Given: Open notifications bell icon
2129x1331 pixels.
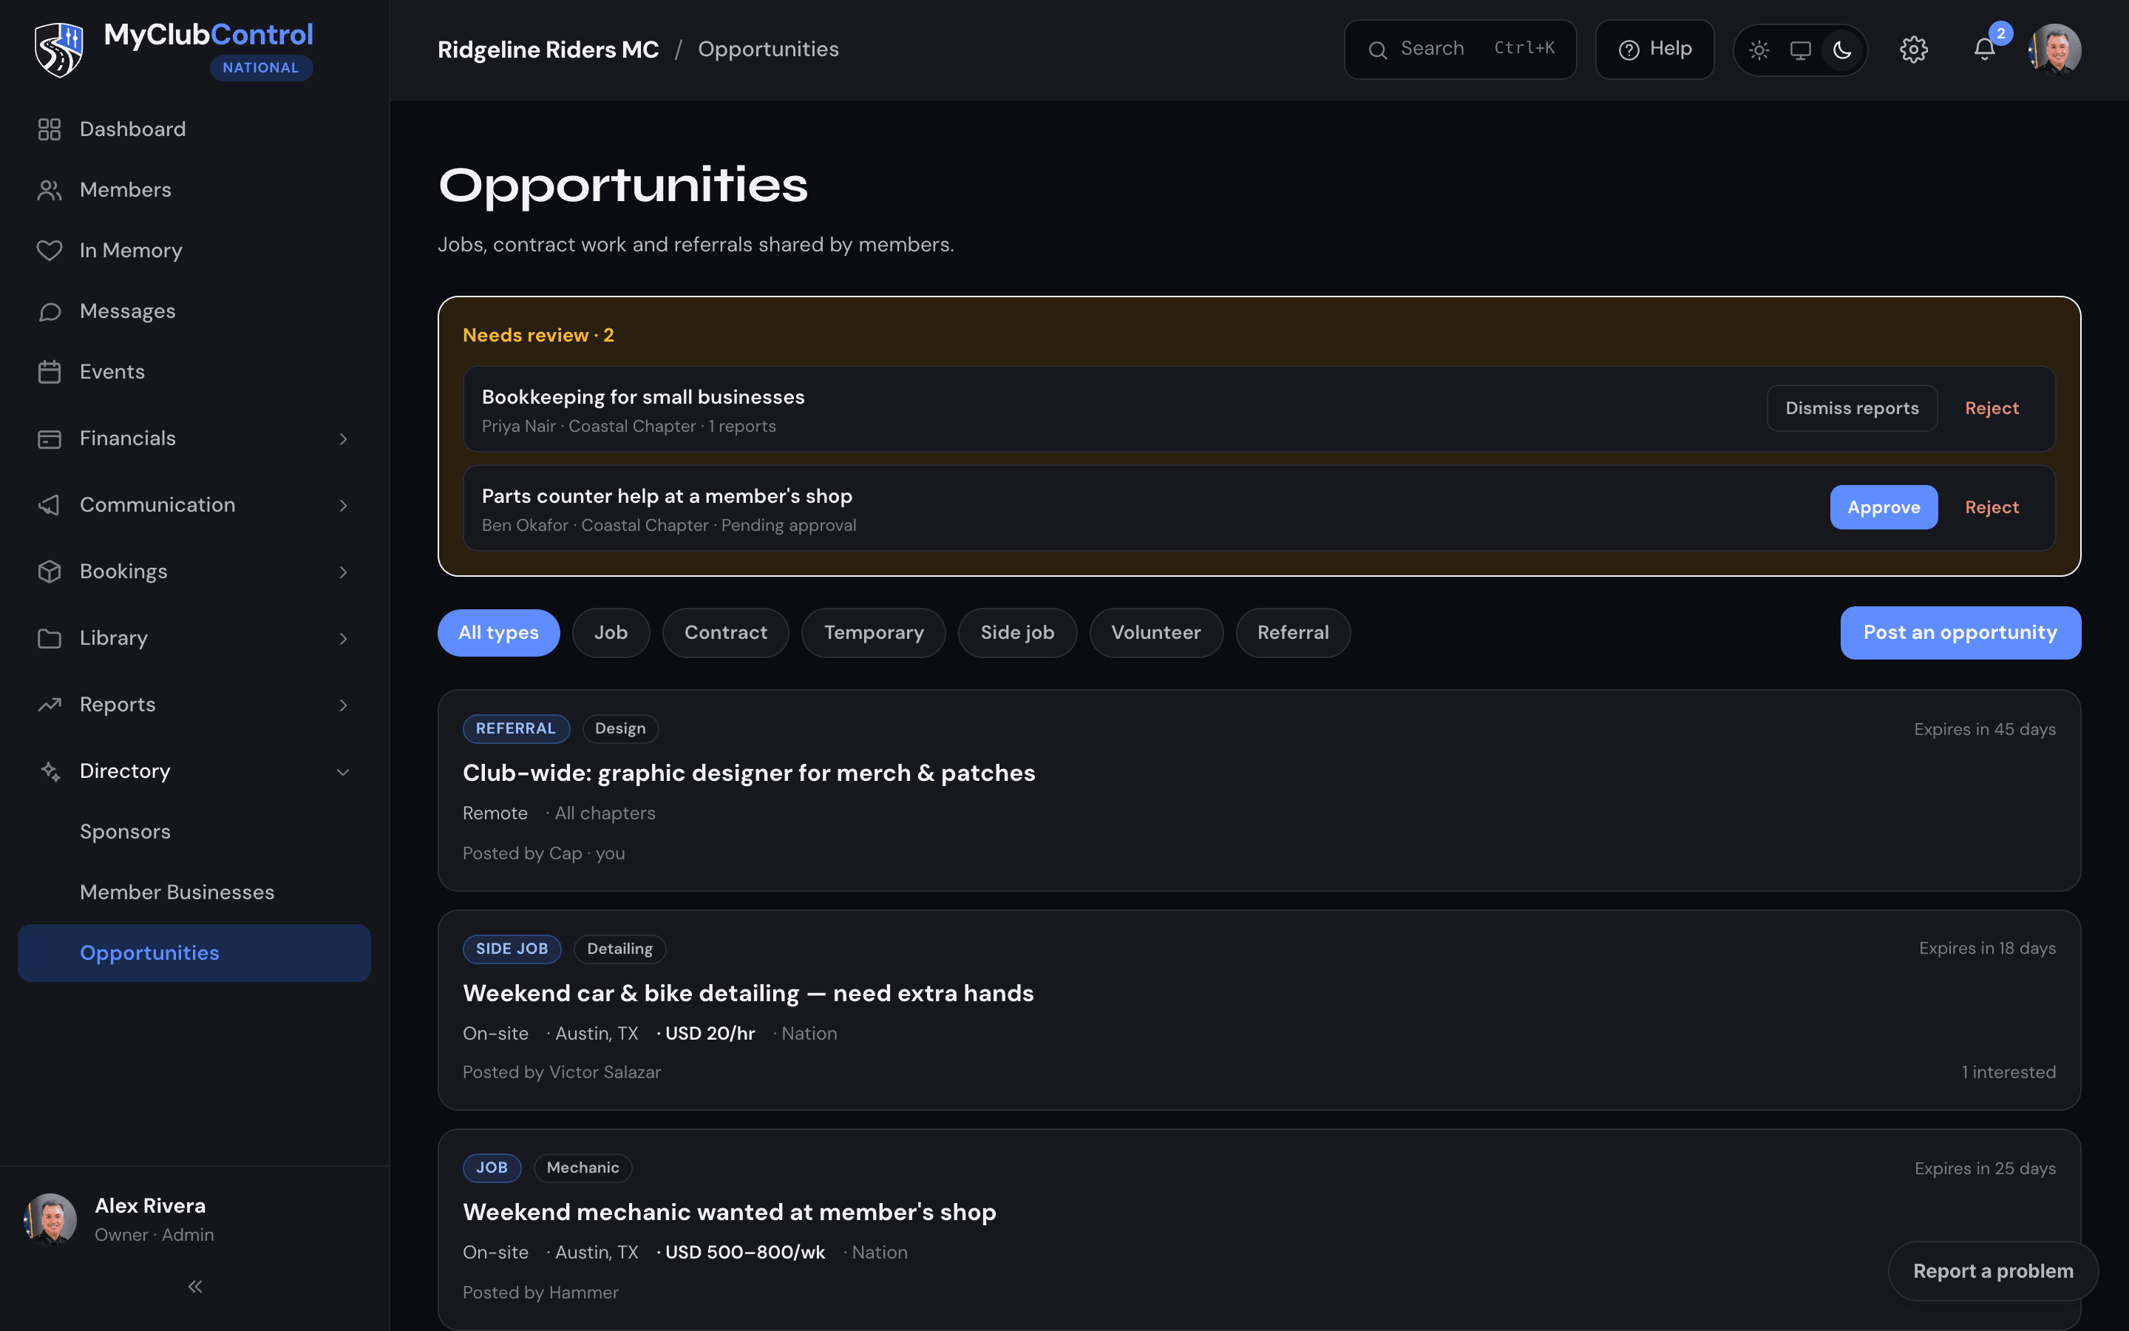Looking at the screenshot, I should [1985, 50].
